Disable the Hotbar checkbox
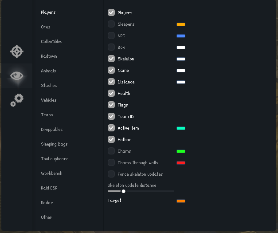278x233 pixels. (x=111, y=140)
